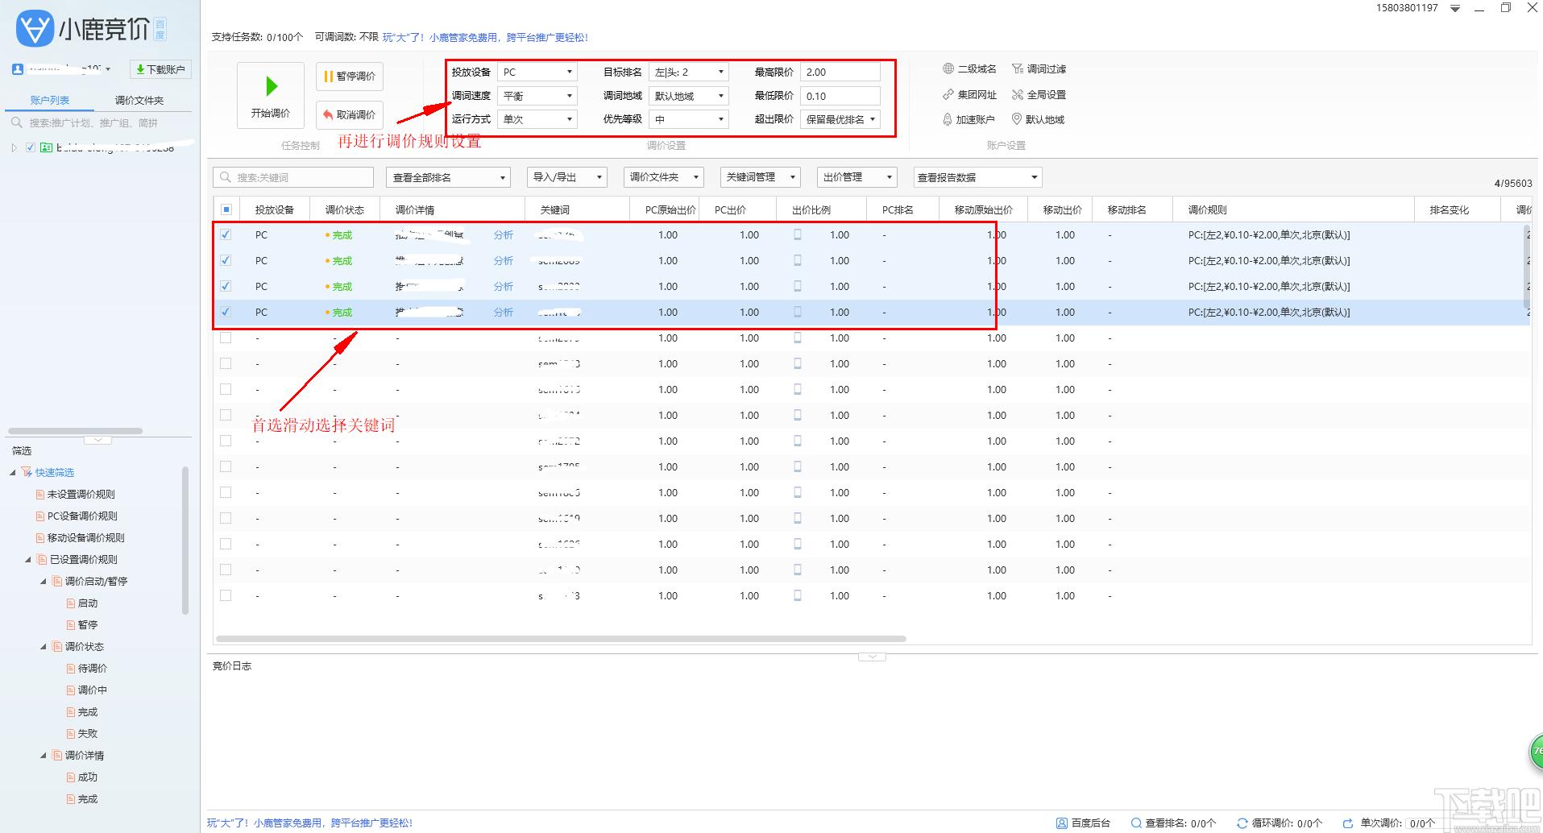The height and width of the screenshot is (833, 1543).
Task: Switch to the 账户列表 tab
Action: 50,100
